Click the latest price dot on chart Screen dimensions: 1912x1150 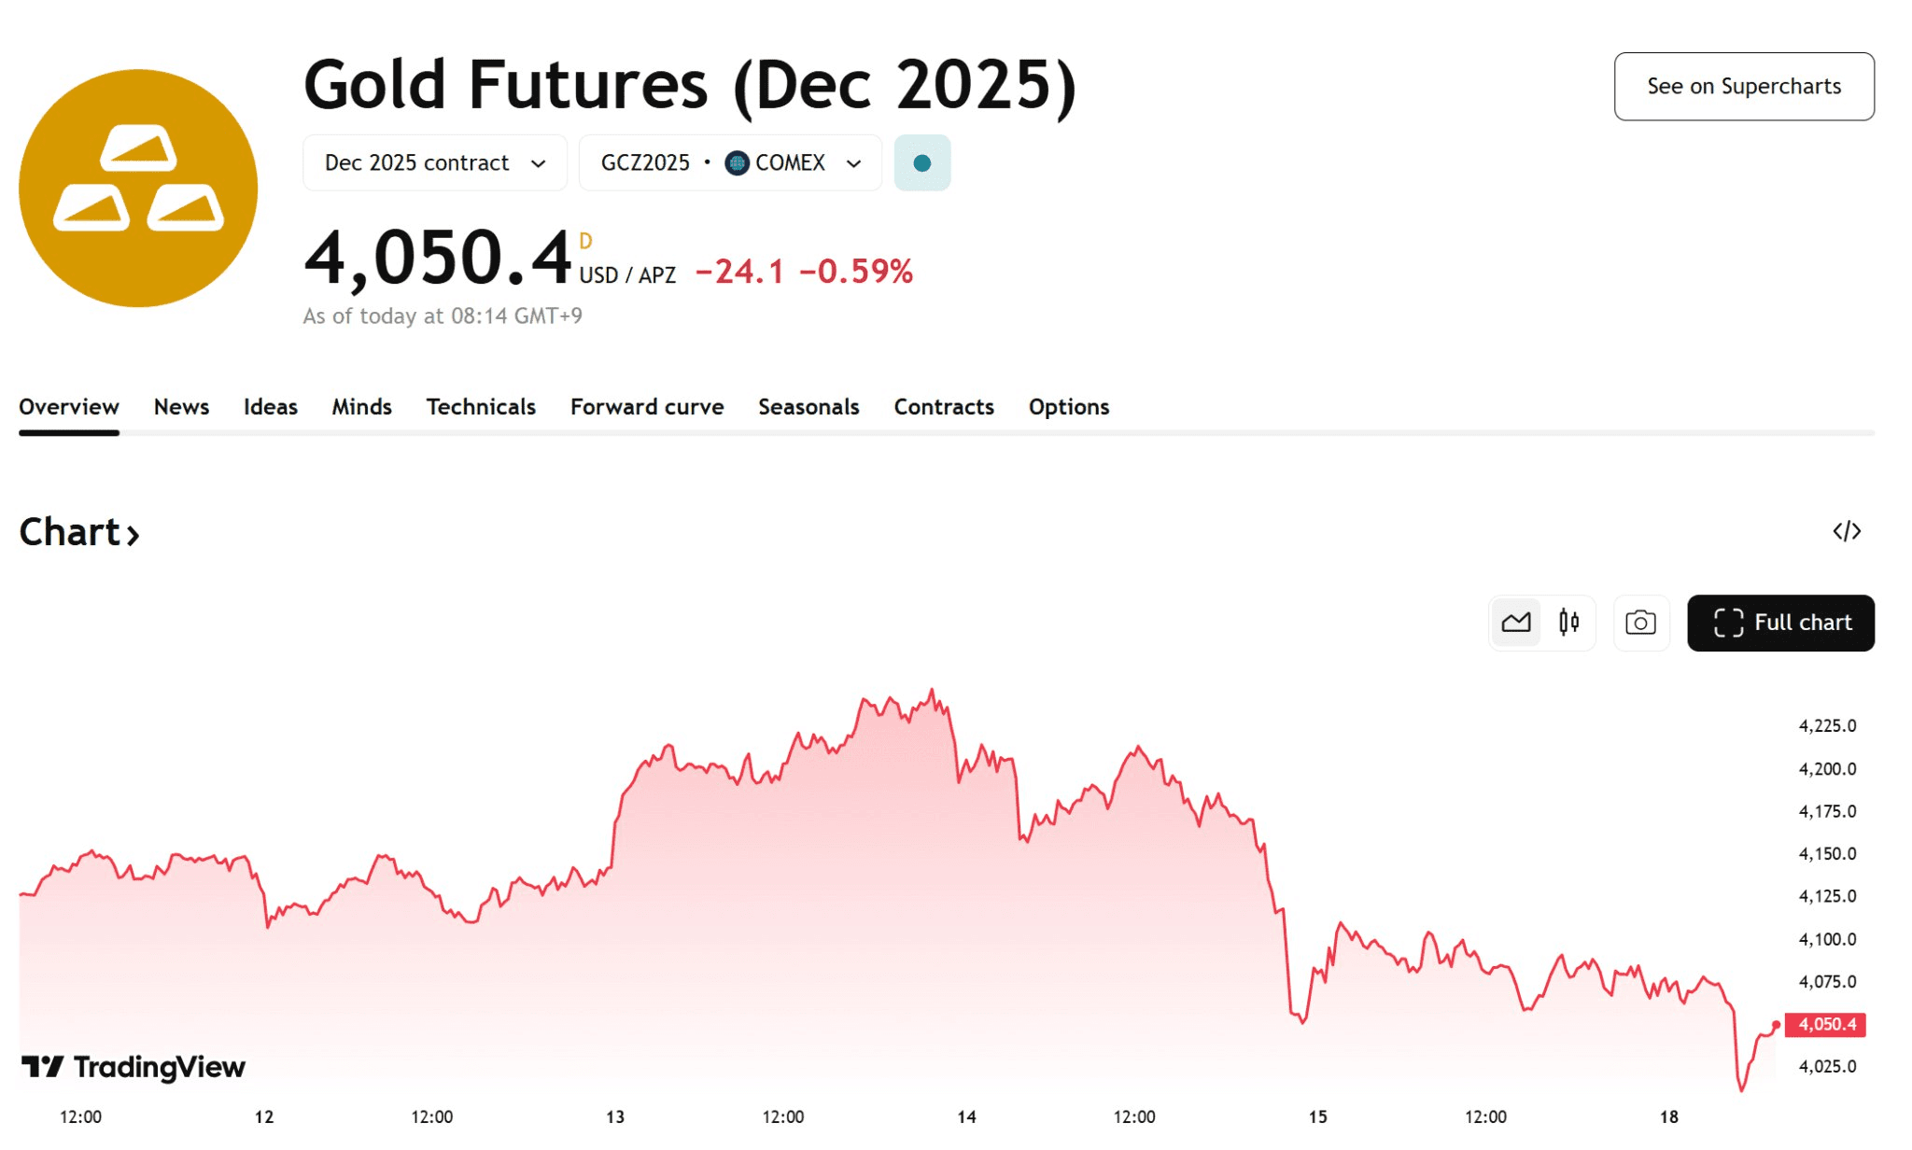1776,1025
